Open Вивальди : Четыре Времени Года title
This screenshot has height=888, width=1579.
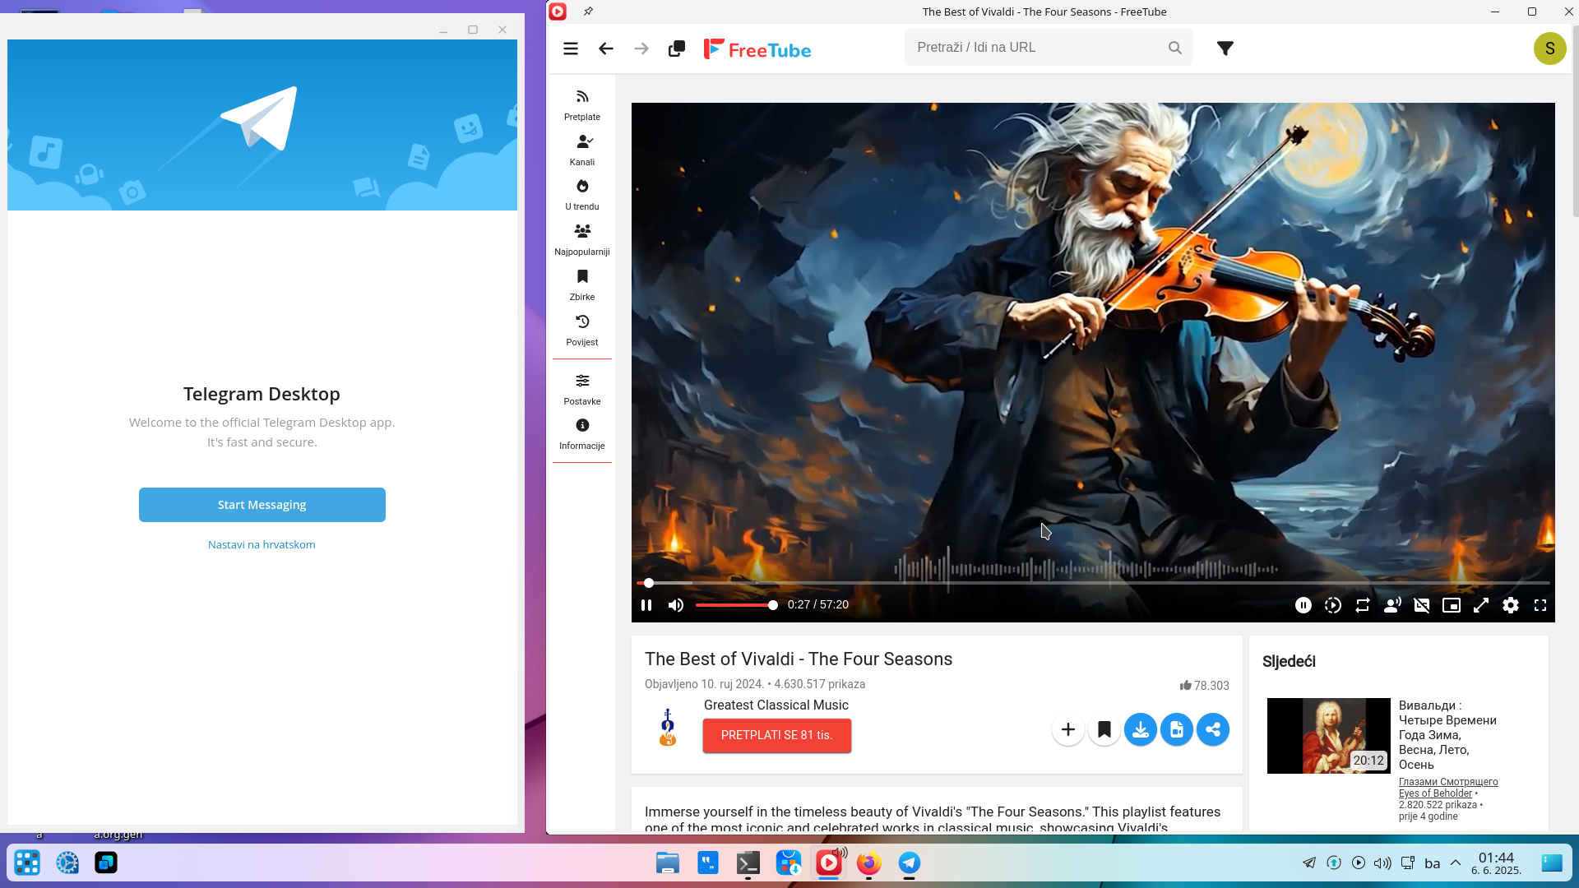coord(1447,735)
